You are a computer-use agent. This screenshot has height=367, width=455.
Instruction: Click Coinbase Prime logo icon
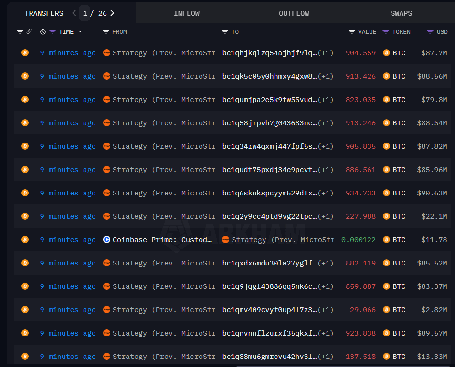pos(106,240)
